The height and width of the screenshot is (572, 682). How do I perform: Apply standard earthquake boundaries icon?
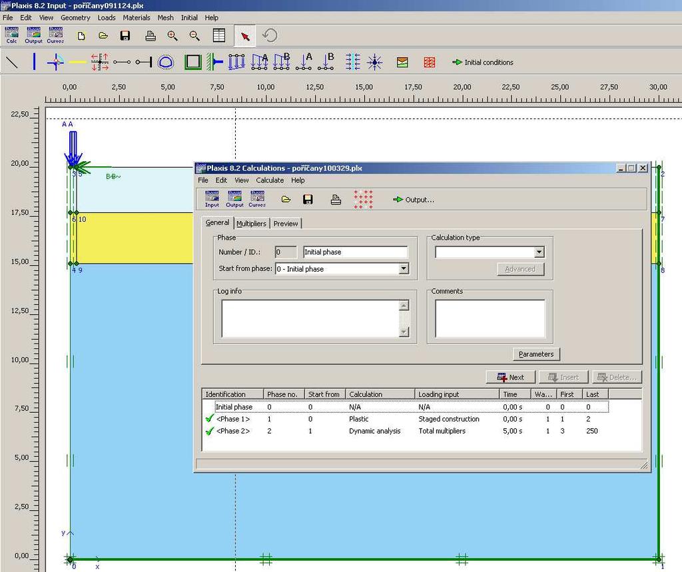coord(215,62)
